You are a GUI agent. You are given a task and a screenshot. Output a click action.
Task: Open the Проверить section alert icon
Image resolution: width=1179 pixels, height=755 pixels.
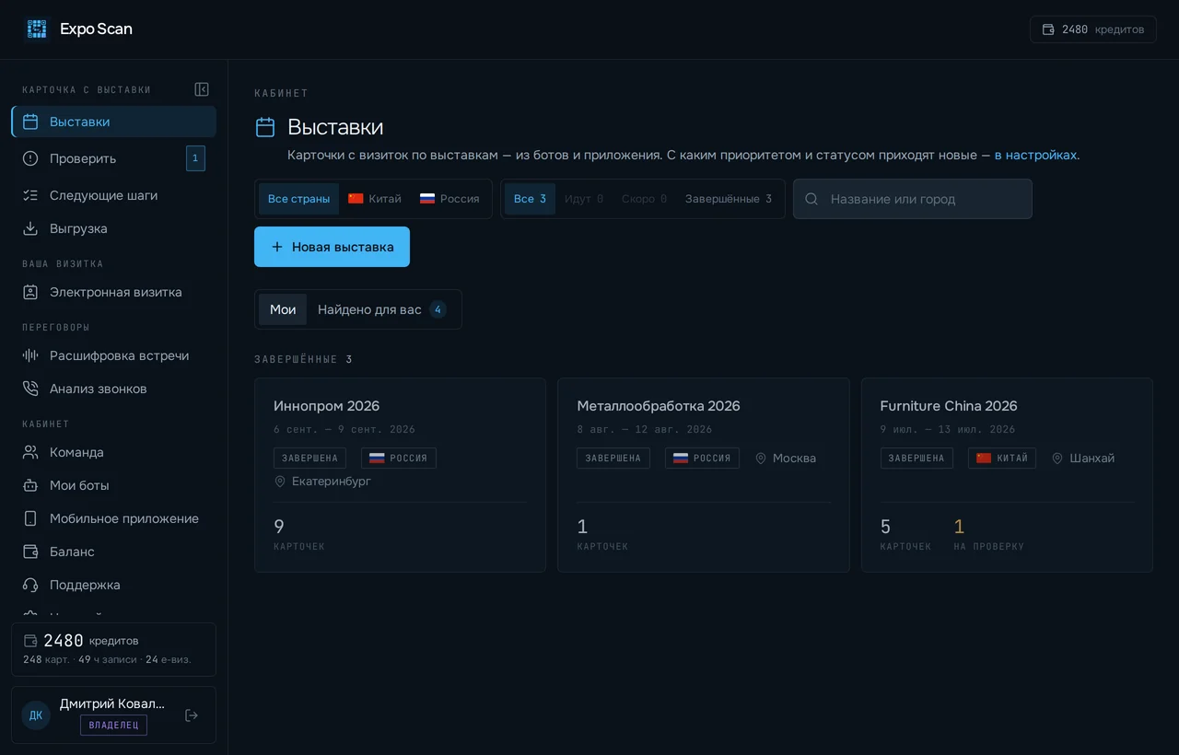30,158
